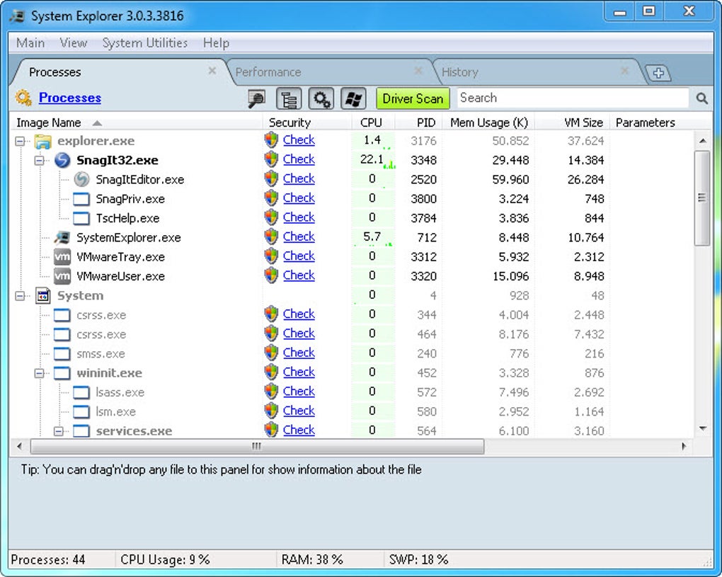The image size is (722, 577).
Task: Open the View menu
Action: click(x=73, y=42)
